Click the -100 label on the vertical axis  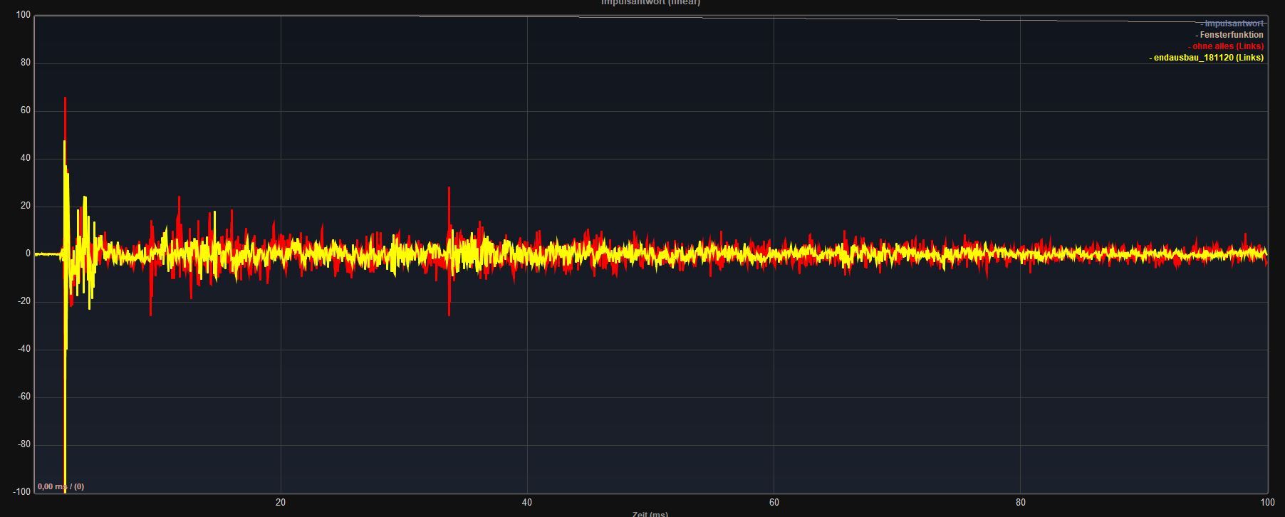point(21,492)
